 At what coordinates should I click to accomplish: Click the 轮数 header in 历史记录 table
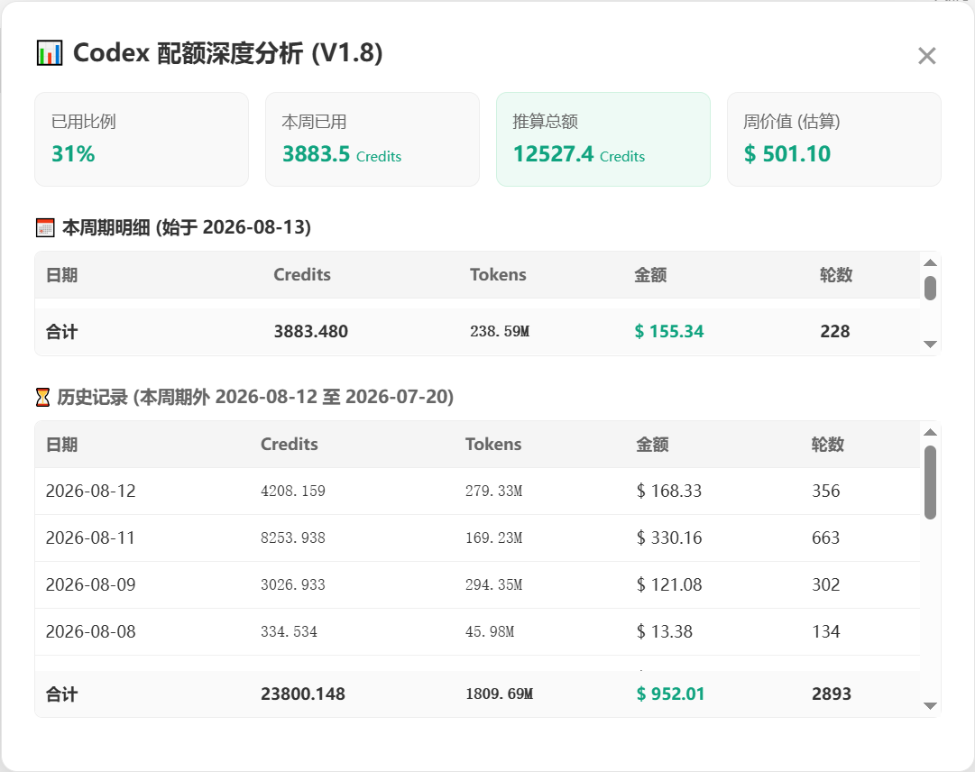point(828,445)
